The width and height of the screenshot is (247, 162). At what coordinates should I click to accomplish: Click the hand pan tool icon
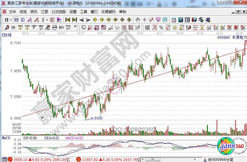tap(138, 20)
